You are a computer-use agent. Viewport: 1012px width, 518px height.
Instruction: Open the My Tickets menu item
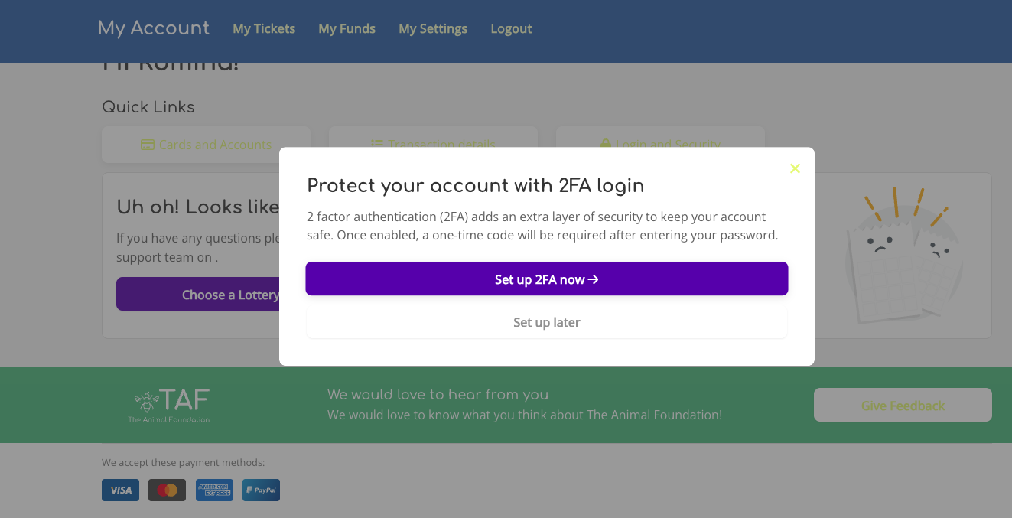pos(264,28)
